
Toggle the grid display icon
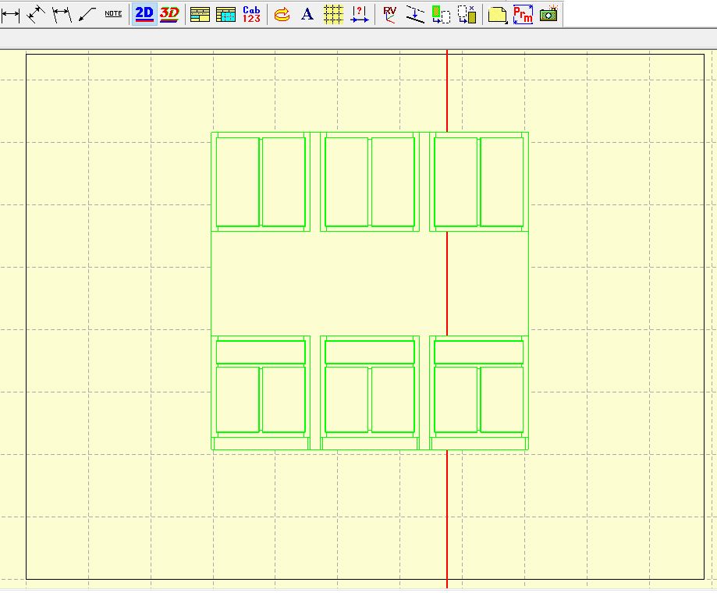[333, 13]
